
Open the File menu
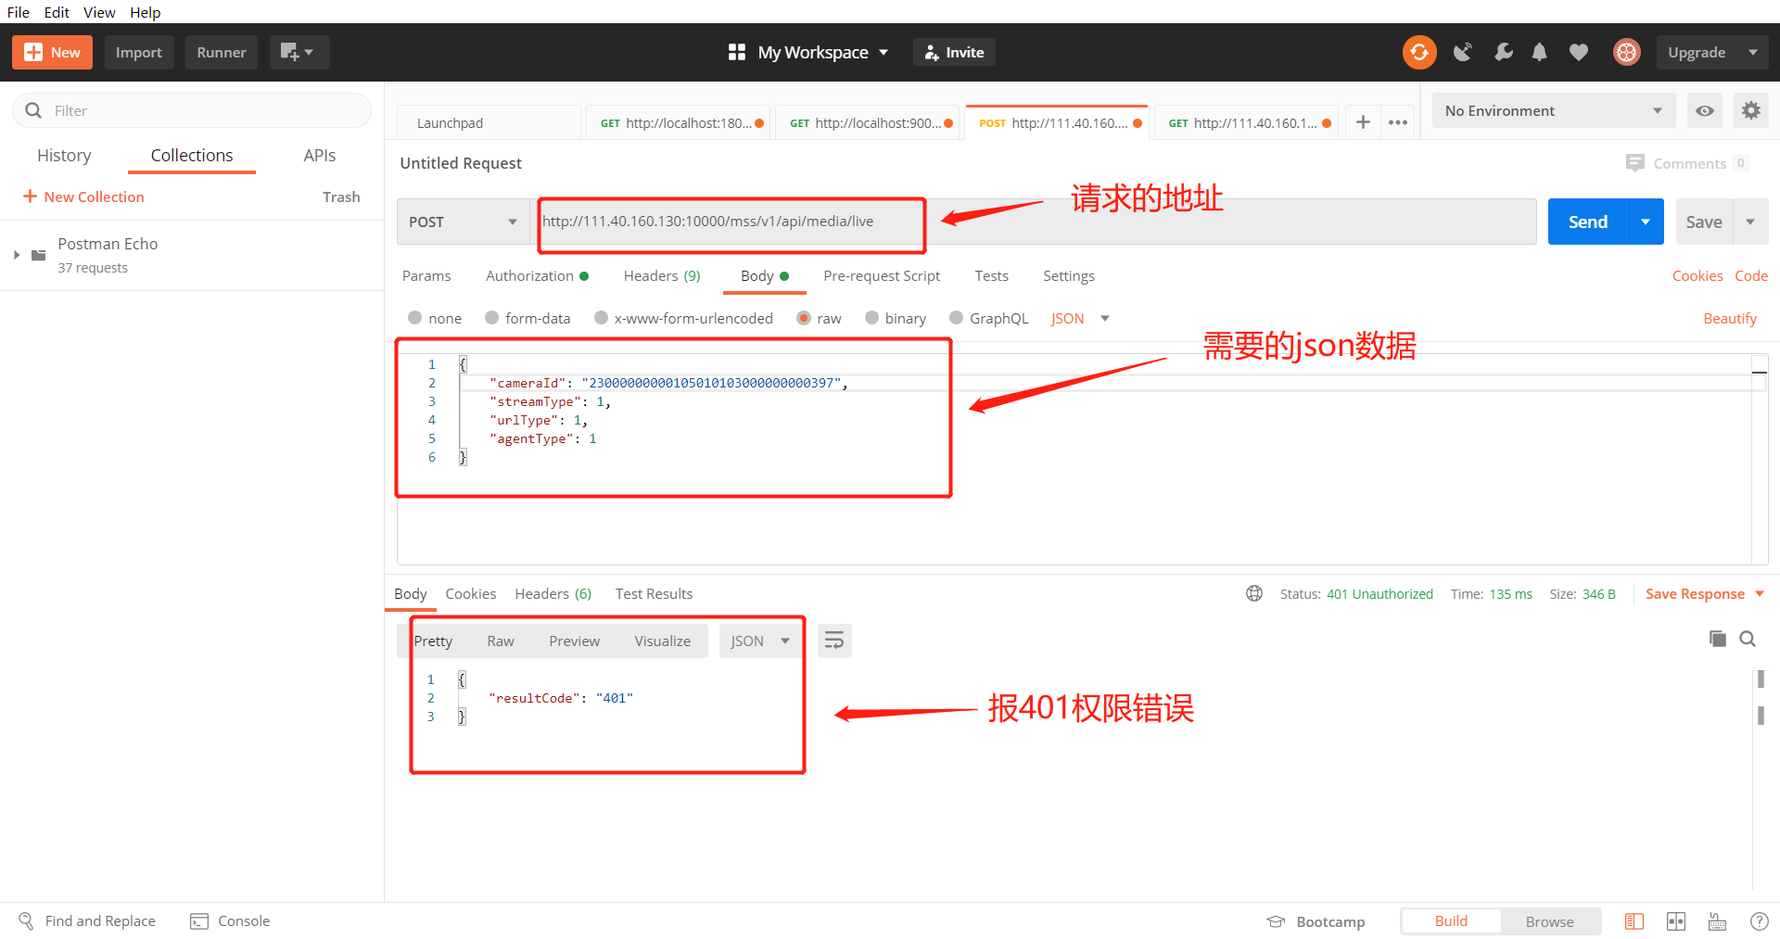click(19, 12)
